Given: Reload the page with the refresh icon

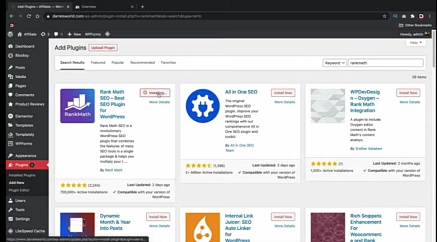Looking at the screenshot, I should point(29,16).
